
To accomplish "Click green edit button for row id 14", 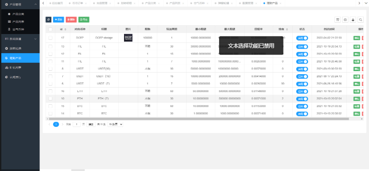I will click(x=357, y=113).
